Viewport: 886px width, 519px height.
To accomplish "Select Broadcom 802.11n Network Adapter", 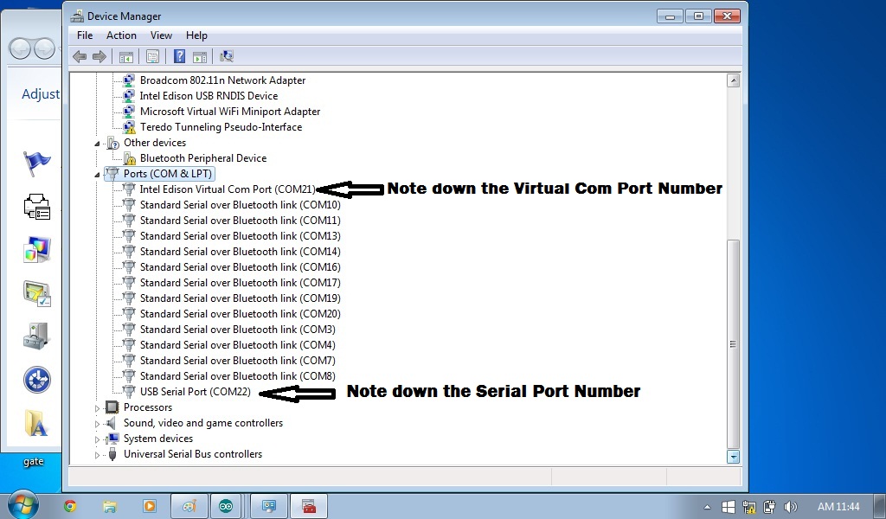I will click(x=222, y=80).
